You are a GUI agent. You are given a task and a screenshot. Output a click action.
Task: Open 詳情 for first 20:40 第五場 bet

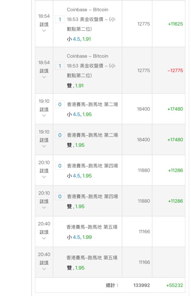click(x=44, y=232)
